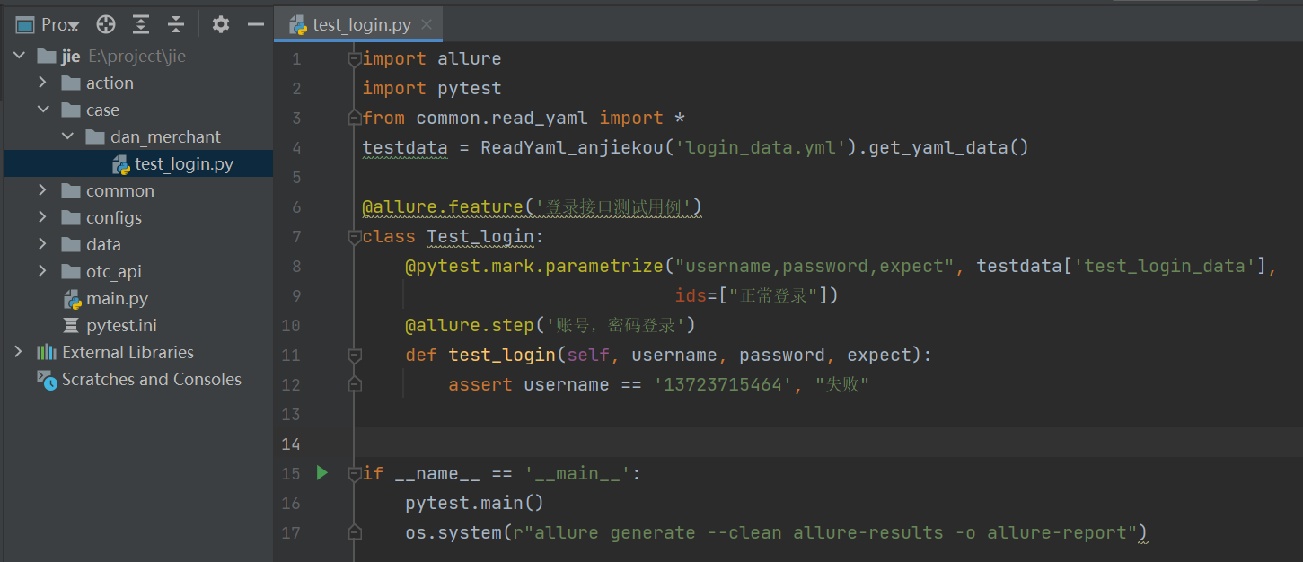Click the Scratches and Consoles icon

[47, 379]
